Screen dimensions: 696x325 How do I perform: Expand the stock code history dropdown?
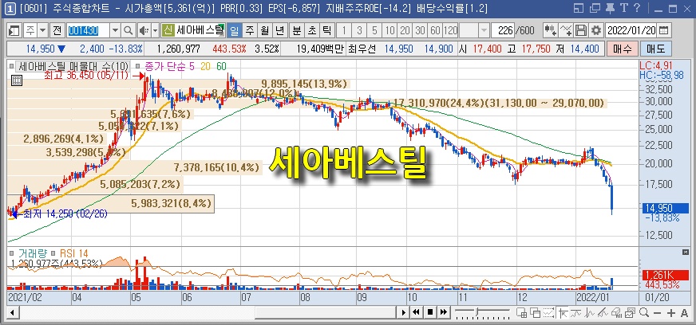[x=116, y=30]
